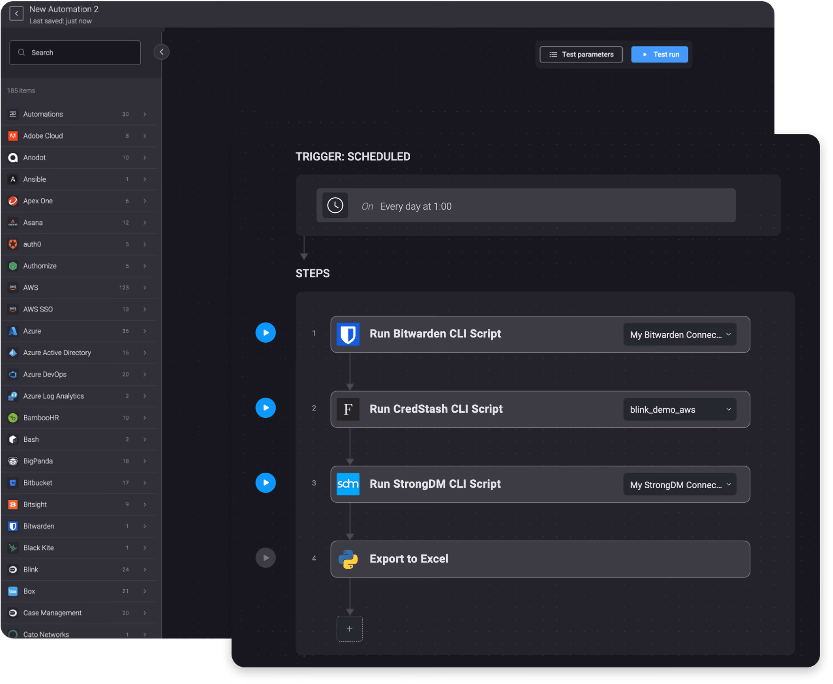Image resolution: width=833 pixels, height=684 pixels.
Task: Click the auth0 icon in sidebar
Action: [x=13, y=244]
